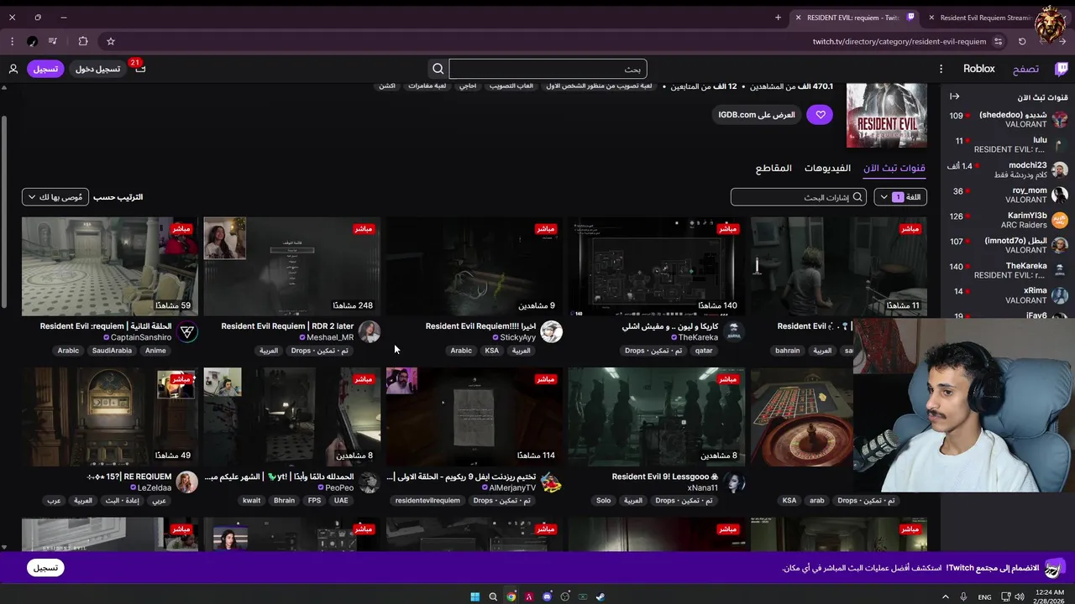This screenshot has width=1075, height=604.
Task: Open the Roblox link in the top navigation
Action: coord(978,69)
